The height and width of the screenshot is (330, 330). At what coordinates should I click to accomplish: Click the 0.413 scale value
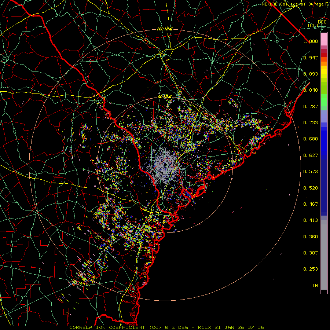point(311,220)
